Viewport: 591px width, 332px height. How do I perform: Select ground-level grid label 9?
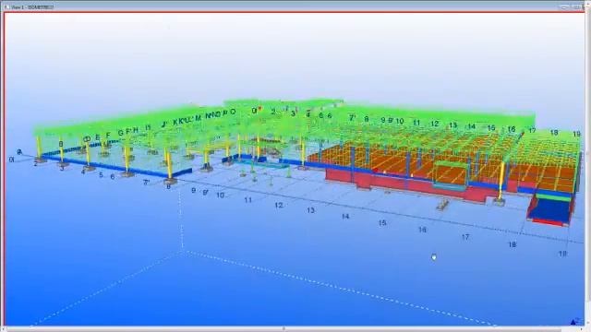pos(193,191)
